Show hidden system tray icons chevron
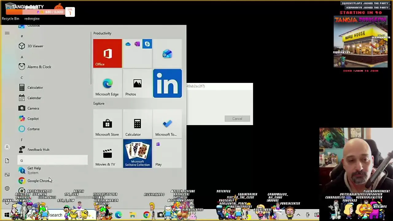 click(298, 215)
